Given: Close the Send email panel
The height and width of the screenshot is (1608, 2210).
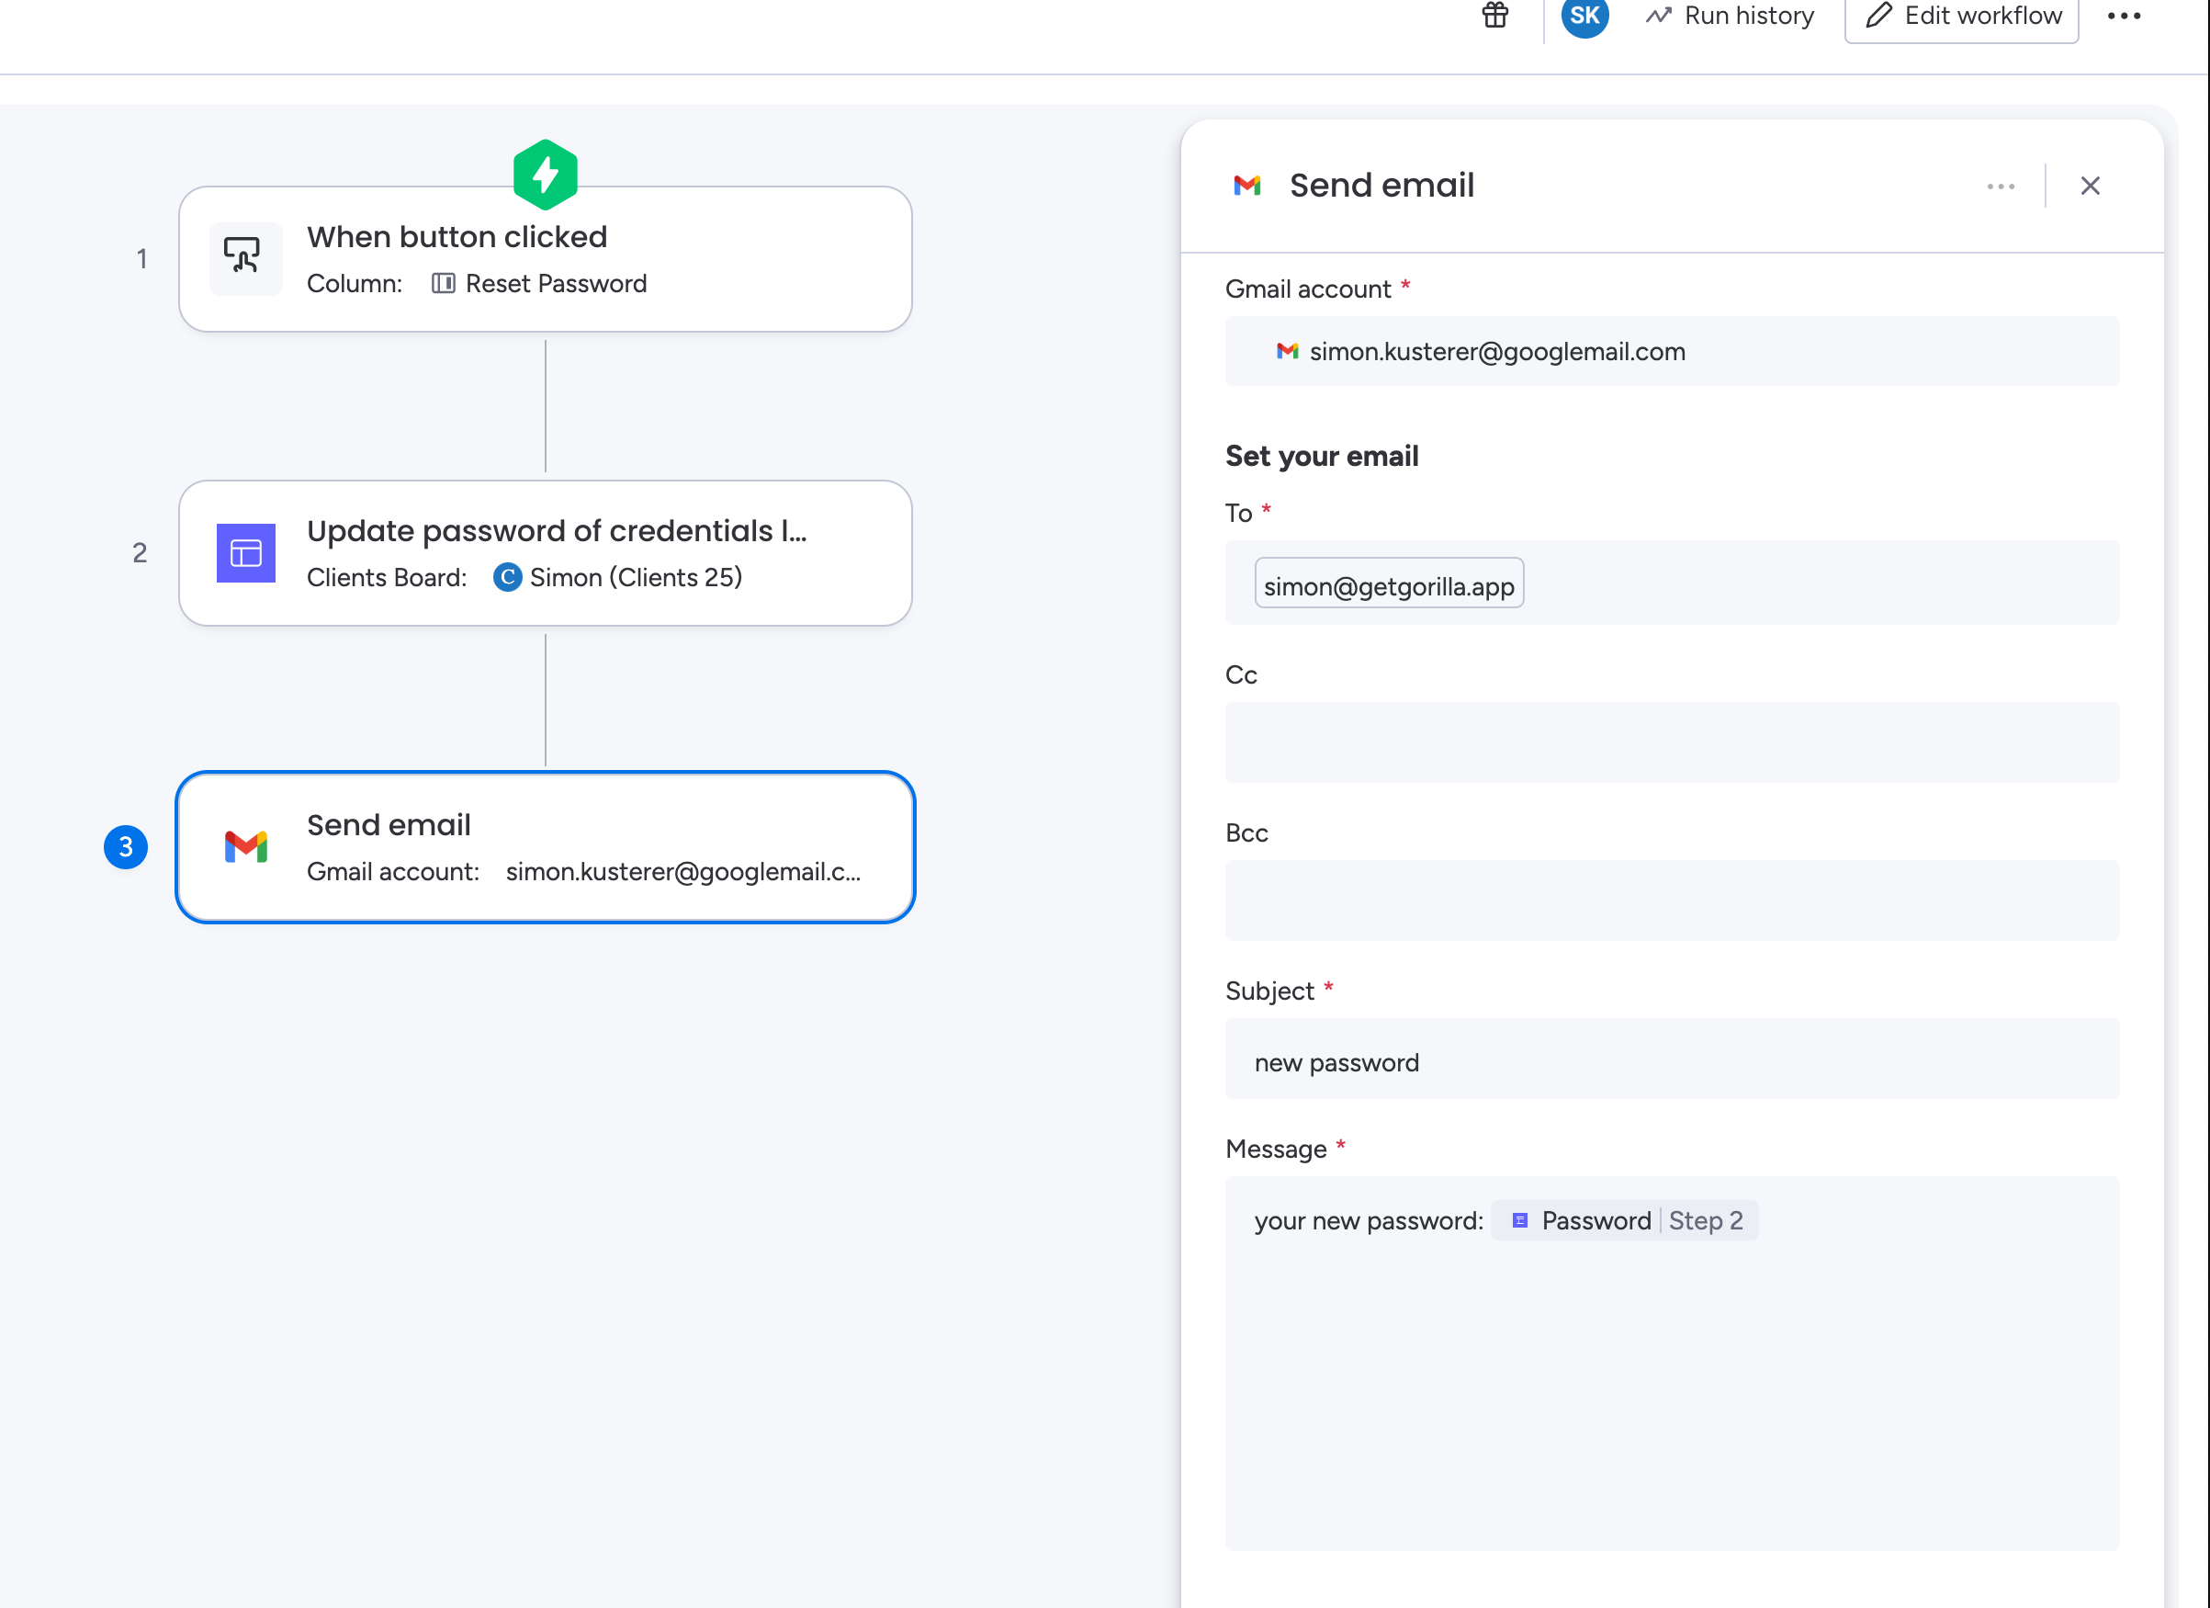Looking at the screenshot, I should click(x=2091, y=186).
